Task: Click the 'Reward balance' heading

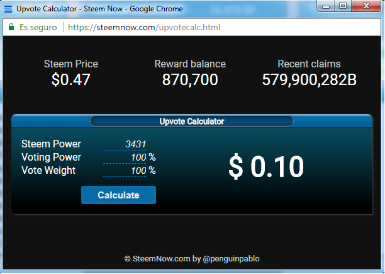Action: [190, 64]
